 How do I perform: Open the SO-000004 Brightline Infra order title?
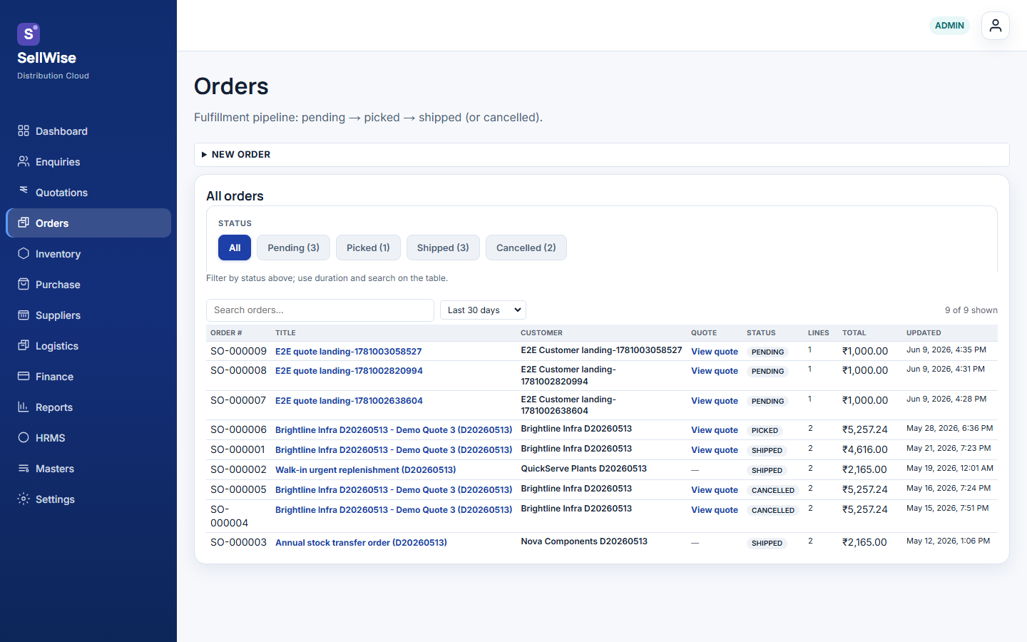point(394,510)
